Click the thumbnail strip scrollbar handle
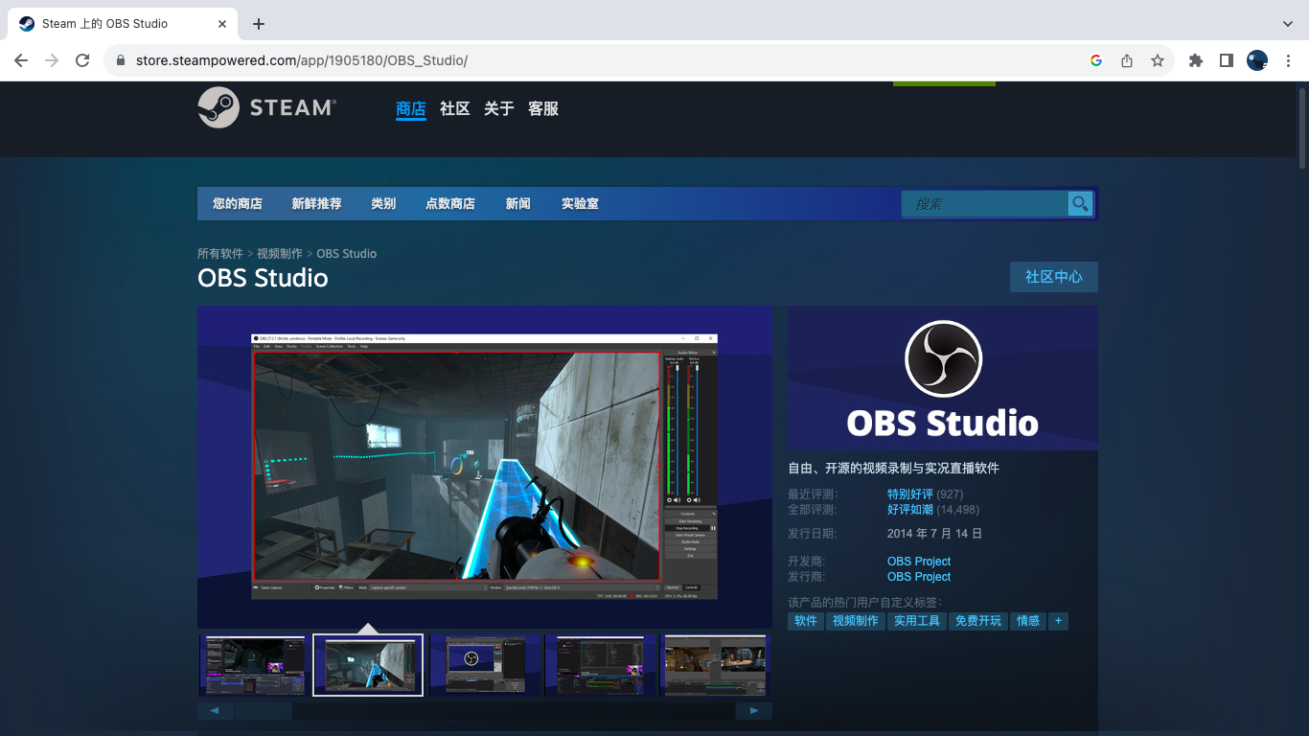 [x=264, y=711]
